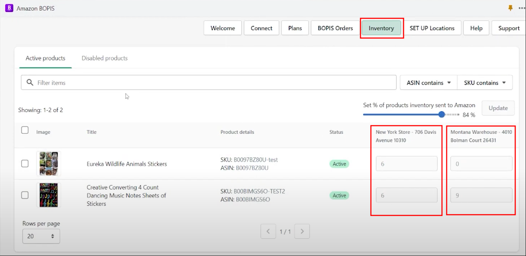
Task: Click the Showing: 1-2 of 2 text
Action: [x=41, y=110]
